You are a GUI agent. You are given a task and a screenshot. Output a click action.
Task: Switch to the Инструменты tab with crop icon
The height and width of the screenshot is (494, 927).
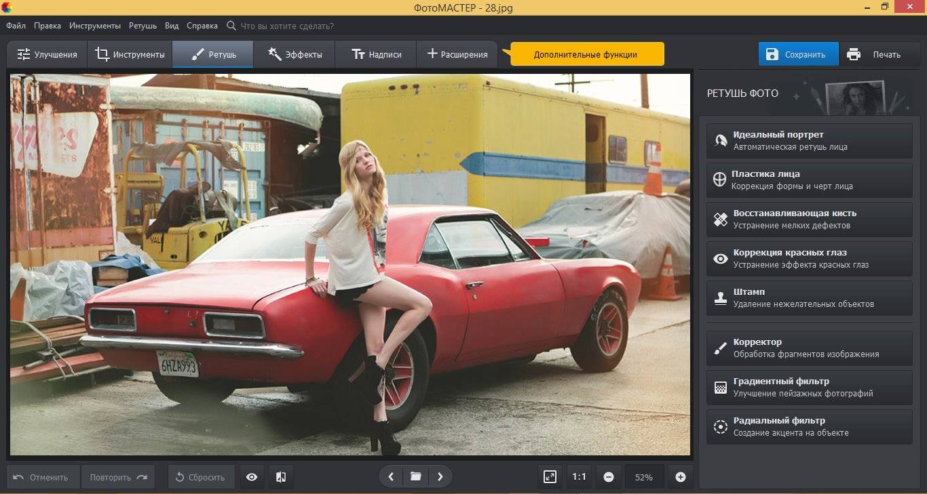click(x=130, y=54)
